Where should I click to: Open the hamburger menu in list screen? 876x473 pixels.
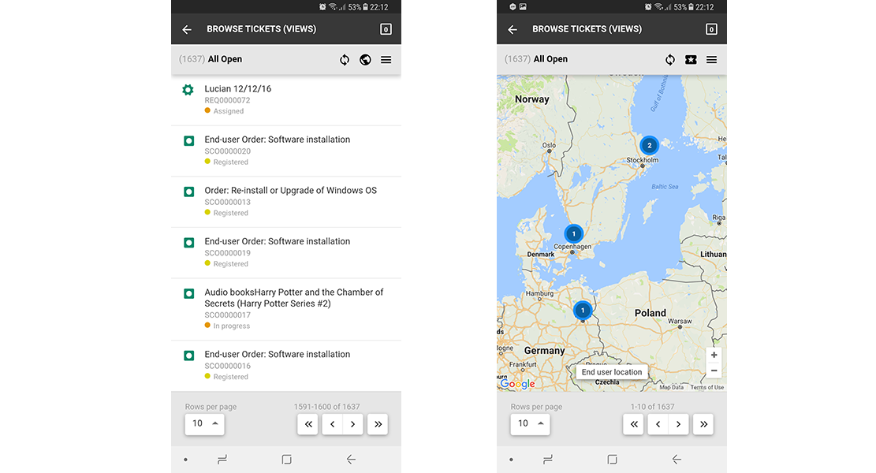pos(386,60)
